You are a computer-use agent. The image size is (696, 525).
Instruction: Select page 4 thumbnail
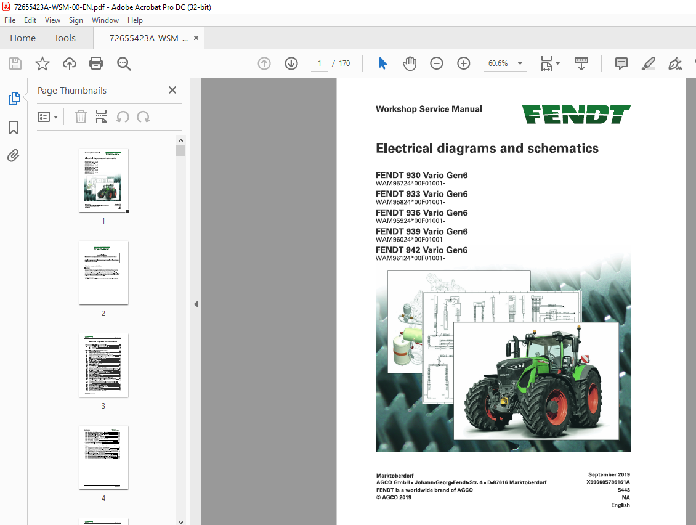pyautogui.click(x=104, y=457)
